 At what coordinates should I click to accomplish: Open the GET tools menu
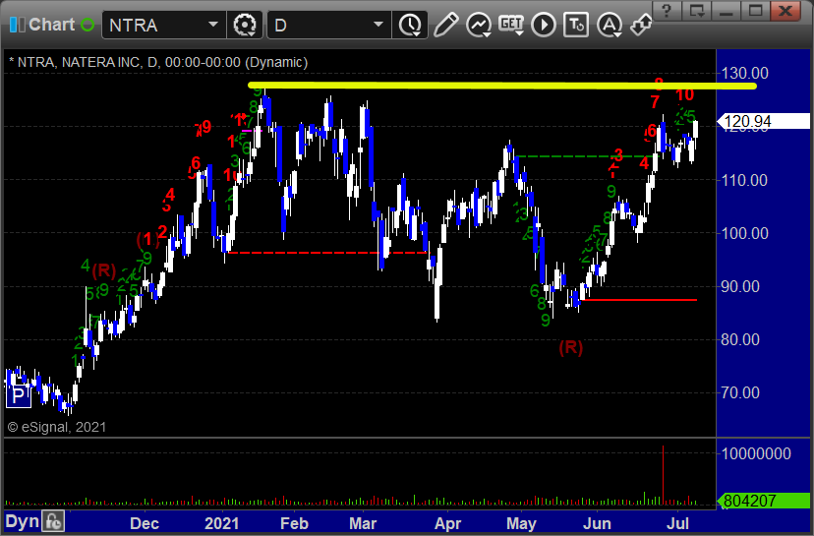pos(511,25)
